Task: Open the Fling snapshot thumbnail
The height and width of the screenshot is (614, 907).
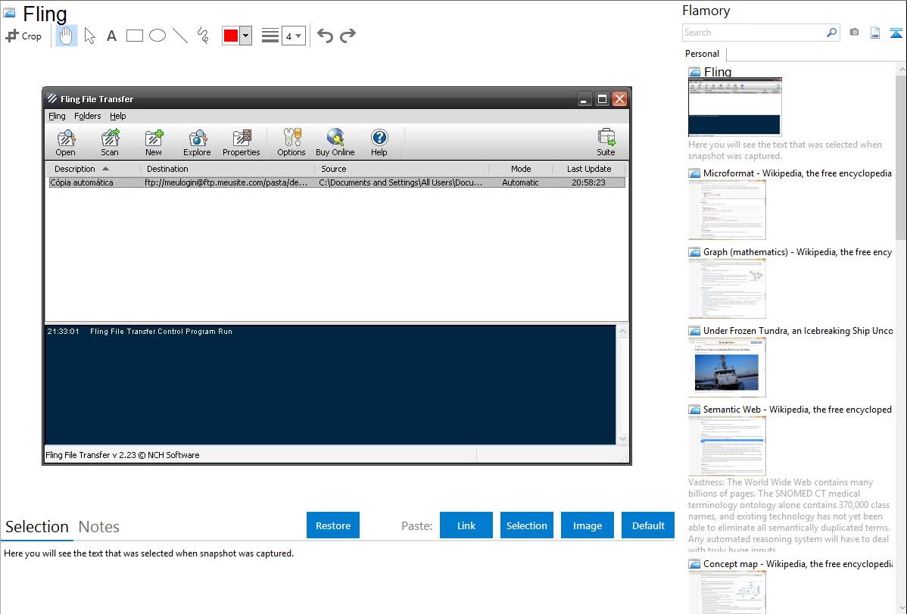Action: point(734,107)
